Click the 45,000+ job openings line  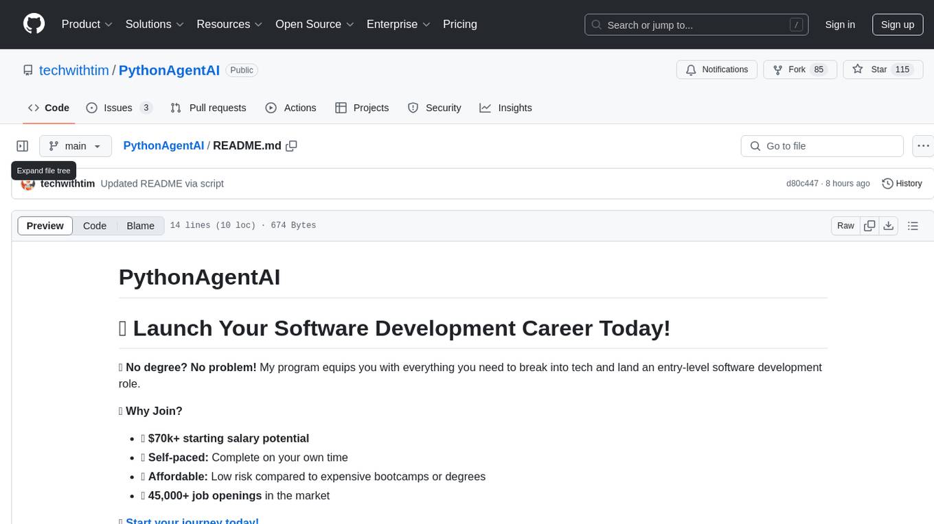[236, 495]
